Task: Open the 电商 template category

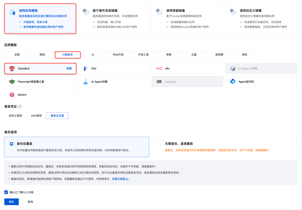Action: click(168, 55)
